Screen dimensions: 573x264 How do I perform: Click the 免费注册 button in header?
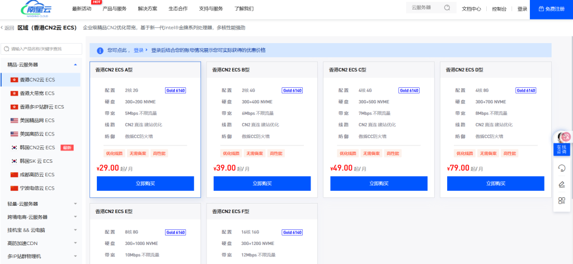click(551, 9)
